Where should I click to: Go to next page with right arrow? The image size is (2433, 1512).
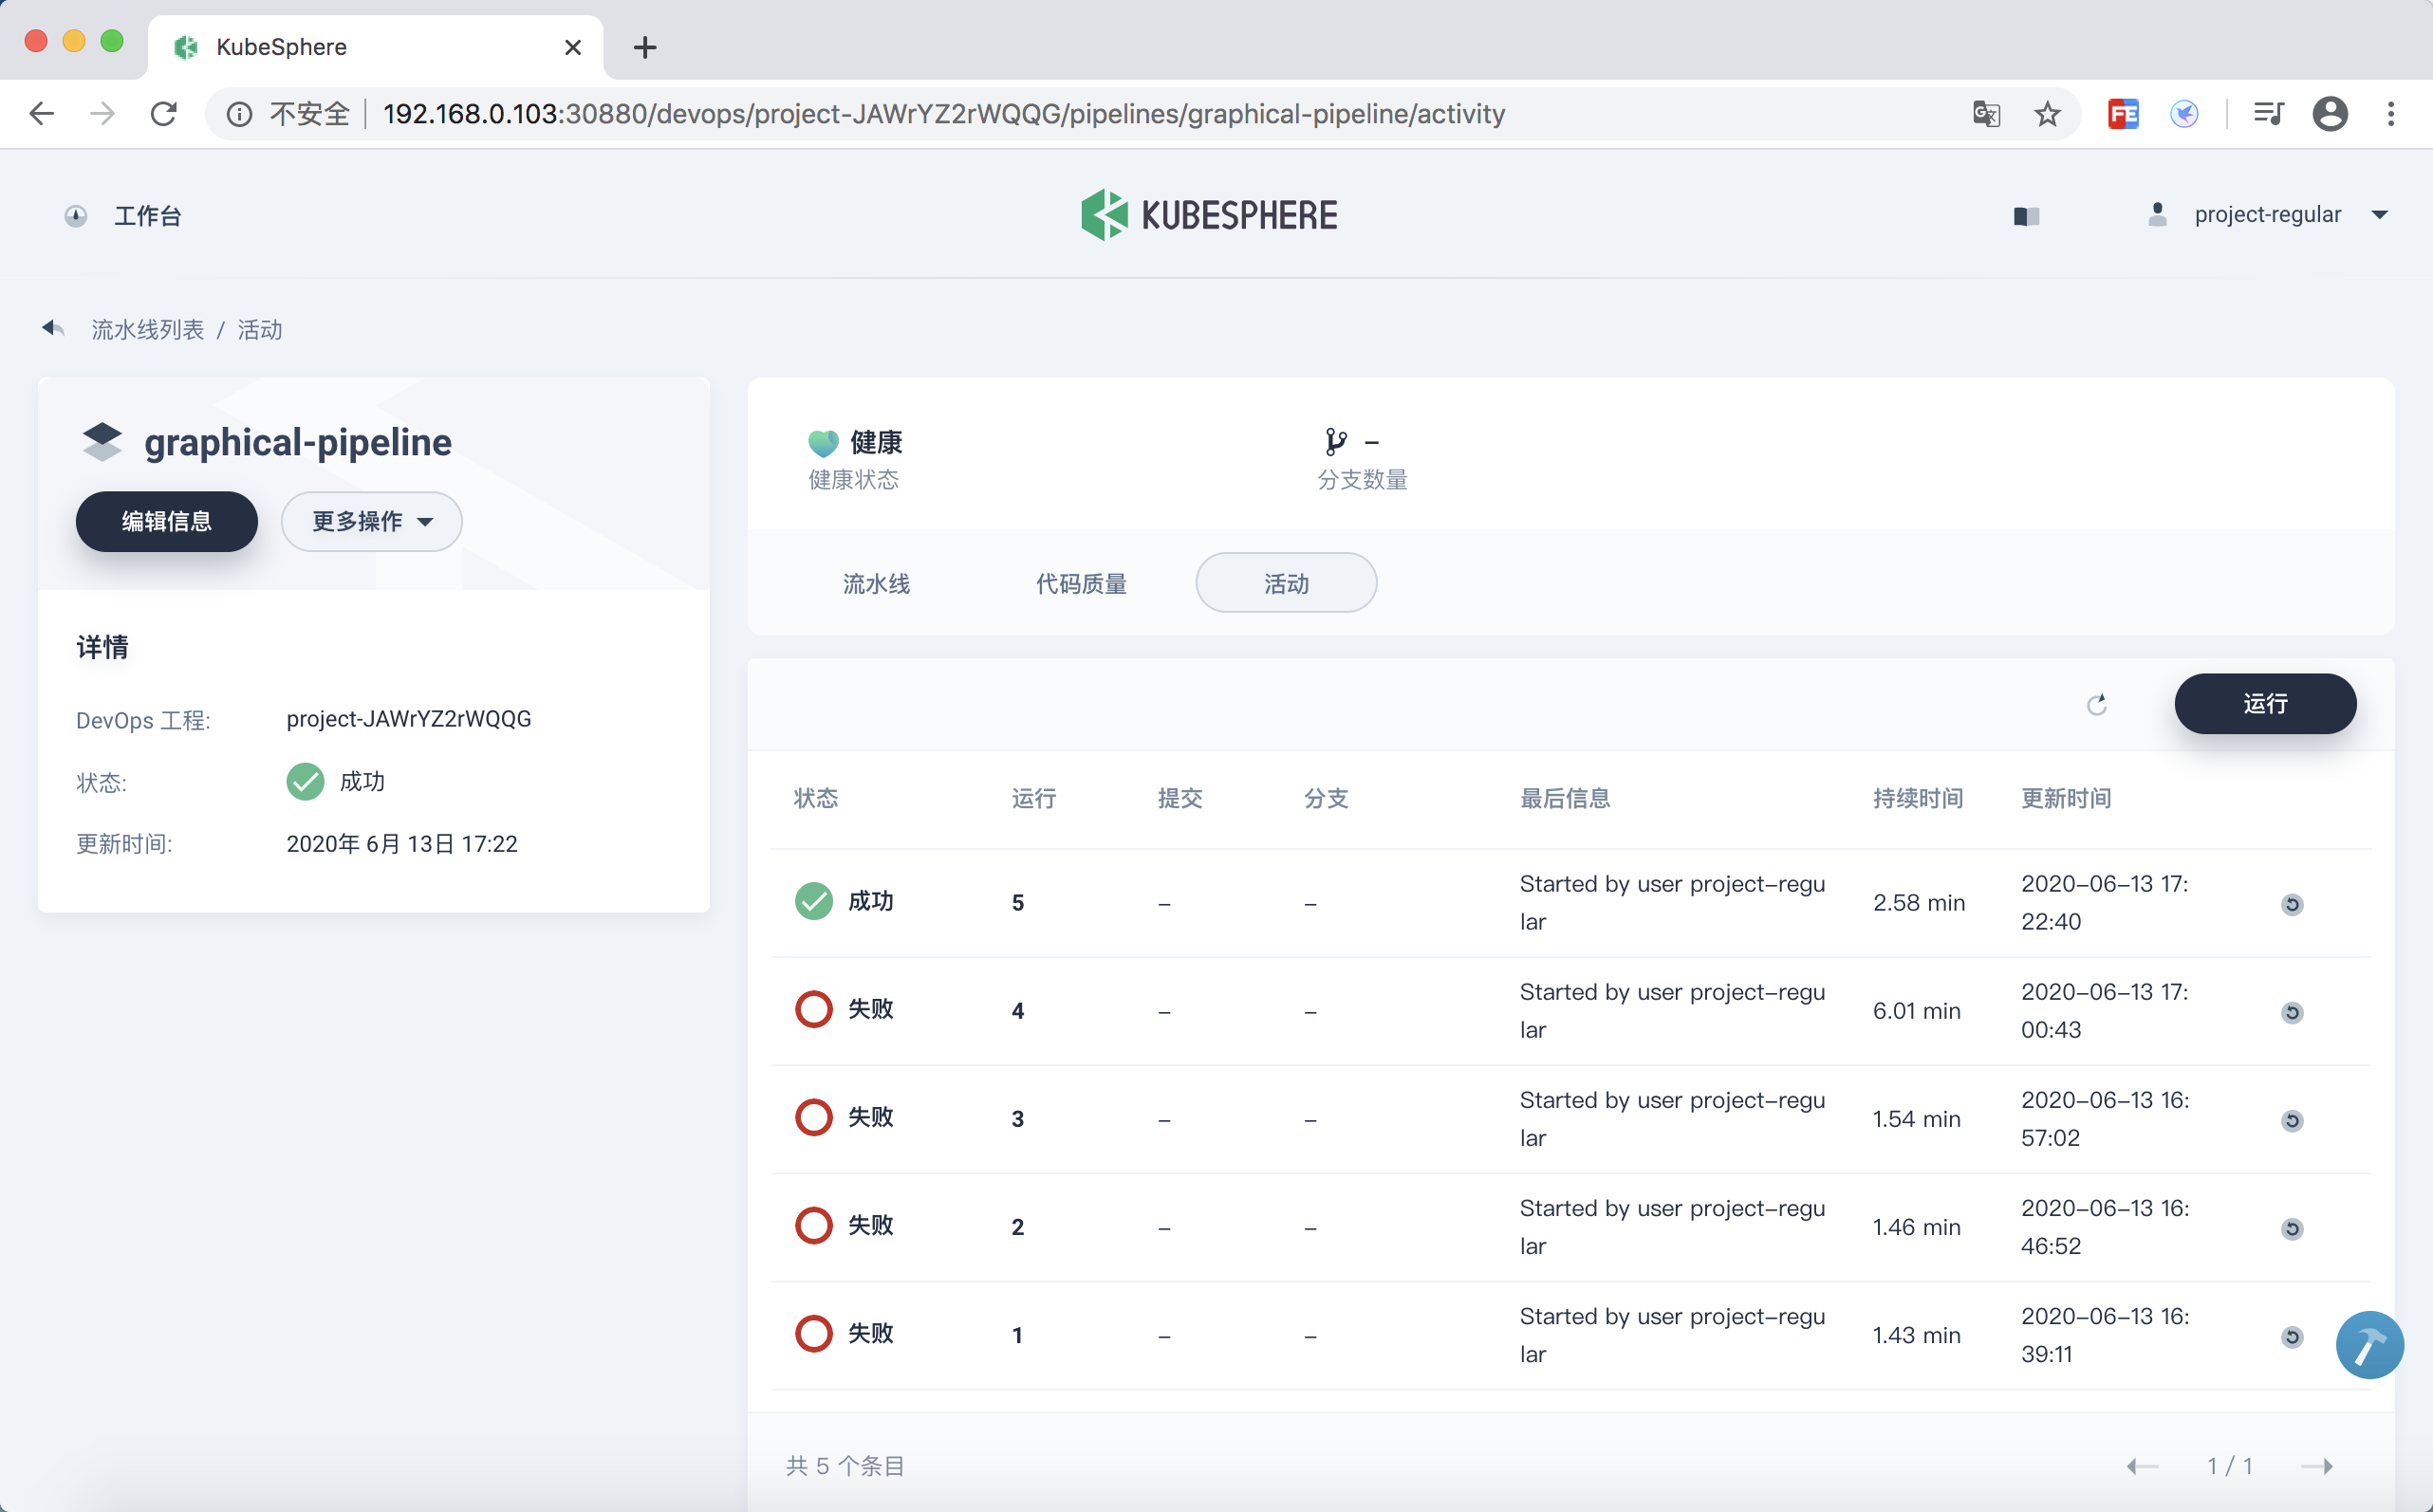pos(2316,1466)
